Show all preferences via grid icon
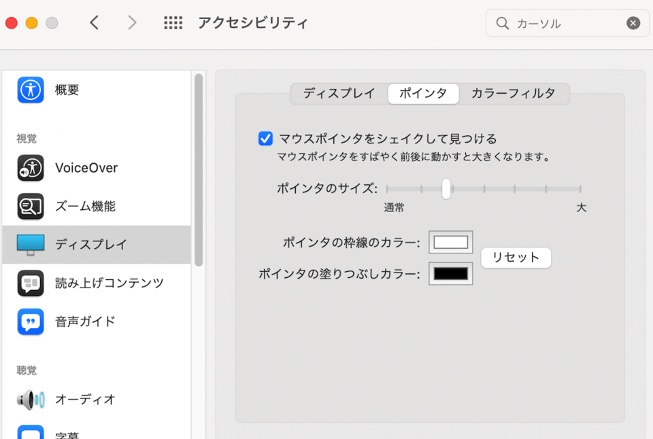The height and width of the screenshot is (439, 653). (173, 23)
